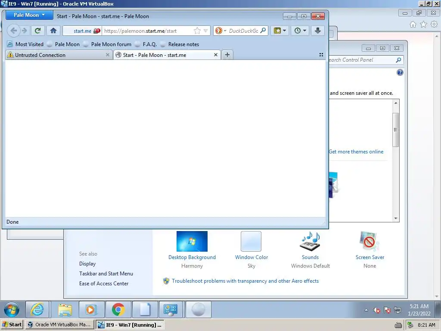Close the Start - Pale Moon tab
The height and width of the screenshot is (331, 441).
[x=216, y=55]
